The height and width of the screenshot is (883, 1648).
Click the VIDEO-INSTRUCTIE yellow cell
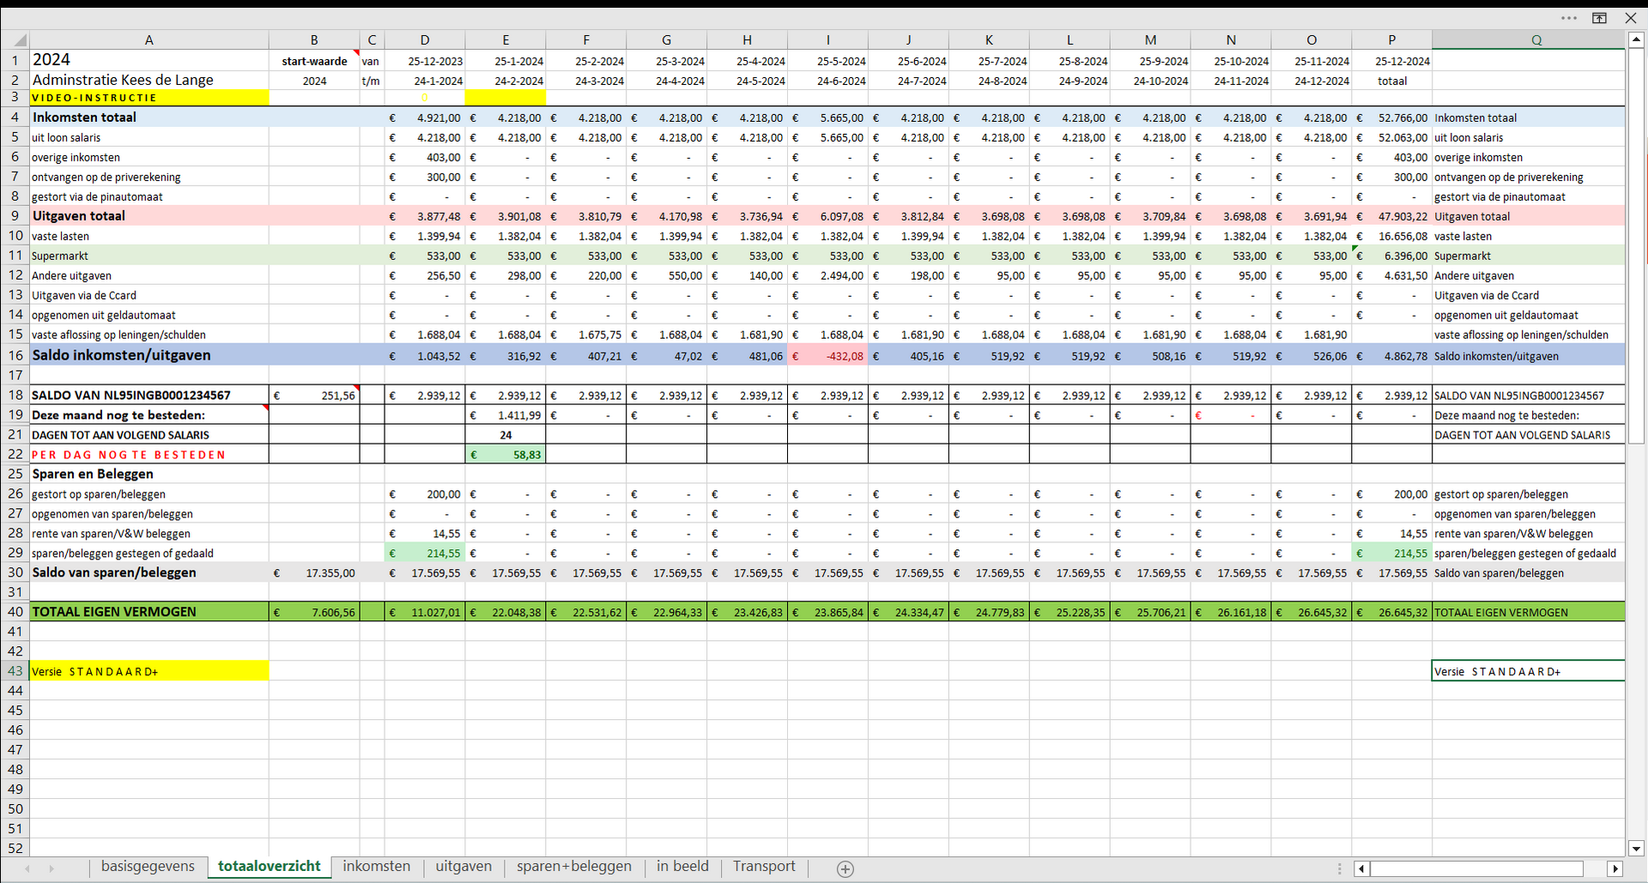tap(148, 98)
